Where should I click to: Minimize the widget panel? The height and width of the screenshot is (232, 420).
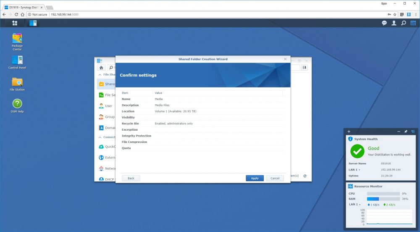399,132
